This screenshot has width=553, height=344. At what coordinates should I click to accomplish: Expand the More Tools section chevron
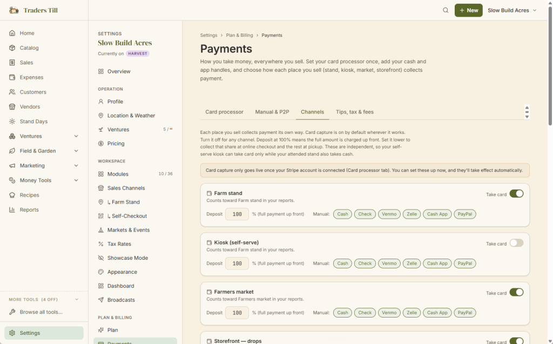point(77,300)
